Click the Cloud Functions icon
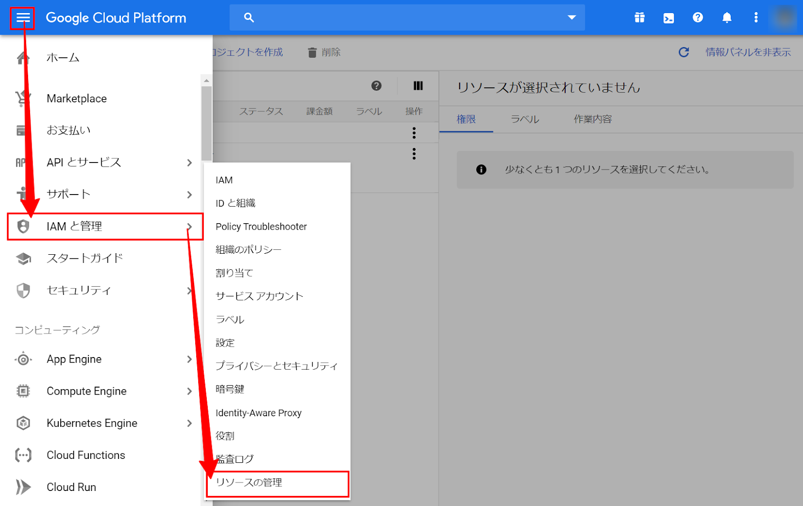The width and height of the screenshot is (803, 506). [23, 455]
